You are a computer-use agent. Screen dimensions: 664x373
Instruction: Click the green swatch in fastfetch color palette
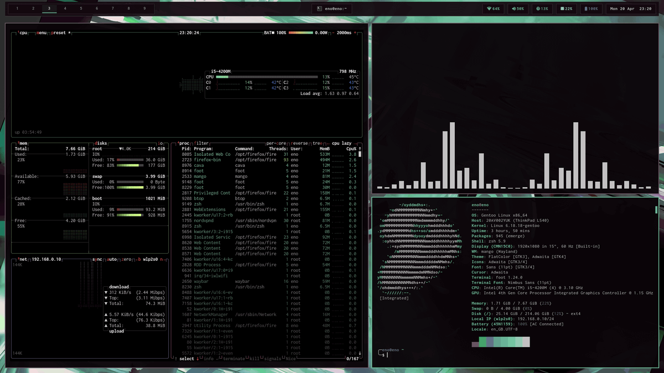pyautogui.click(x=483, y=342)
